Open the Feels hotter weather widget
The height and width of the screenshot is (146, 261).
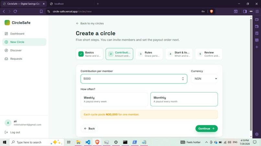pyautogui.click(x=190, y=142)
